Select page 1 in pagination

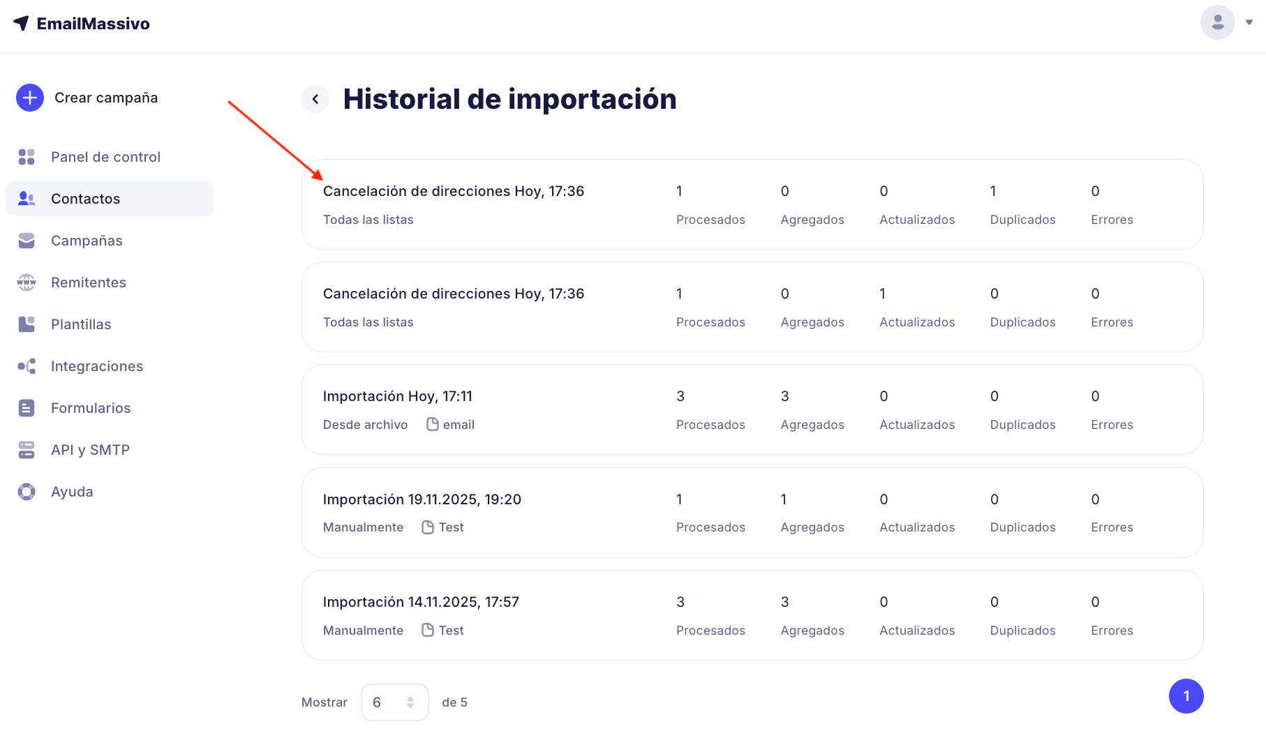pyautogui.click(x=1186, y=696)
